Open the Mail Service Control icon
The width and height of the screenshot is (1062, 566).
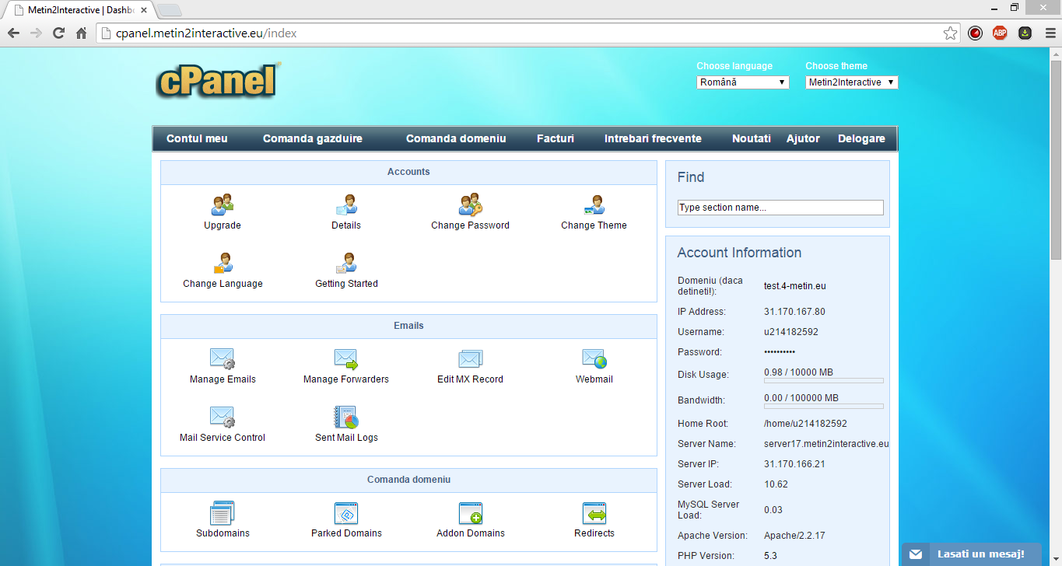[223, 418]
